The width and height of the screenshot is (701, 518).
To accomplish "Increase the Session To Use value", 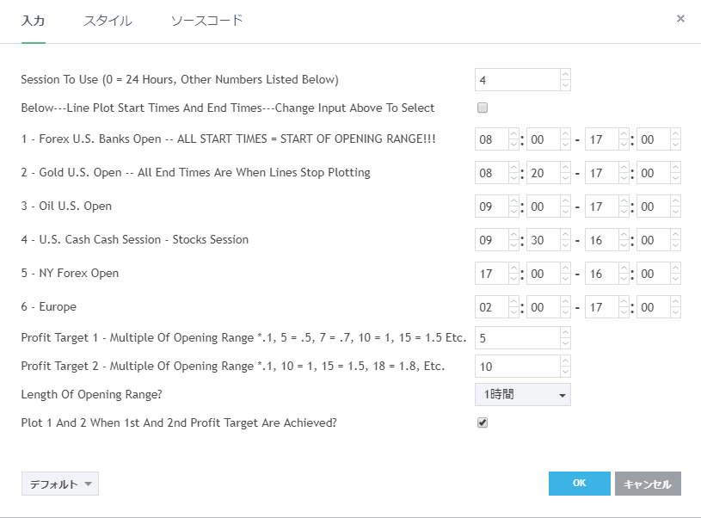I will coord(565,75).
